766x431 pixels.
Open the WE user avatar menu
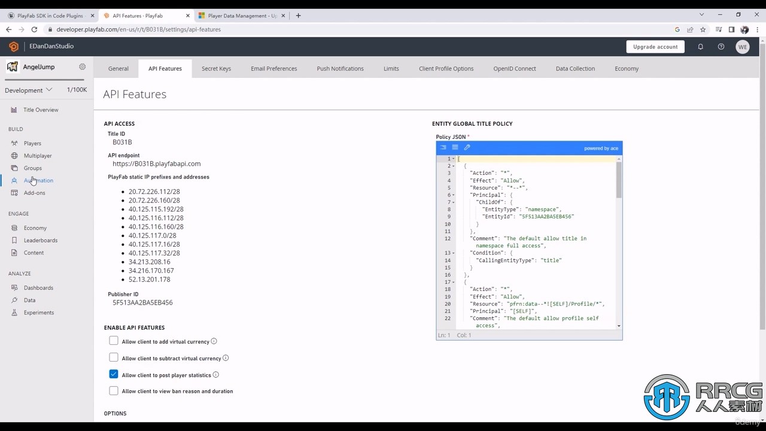743,47
